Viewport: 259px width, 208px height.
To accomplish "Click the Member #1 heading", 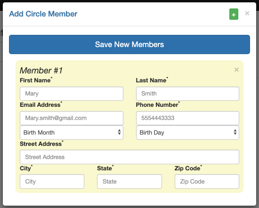I will click(41, 71).
